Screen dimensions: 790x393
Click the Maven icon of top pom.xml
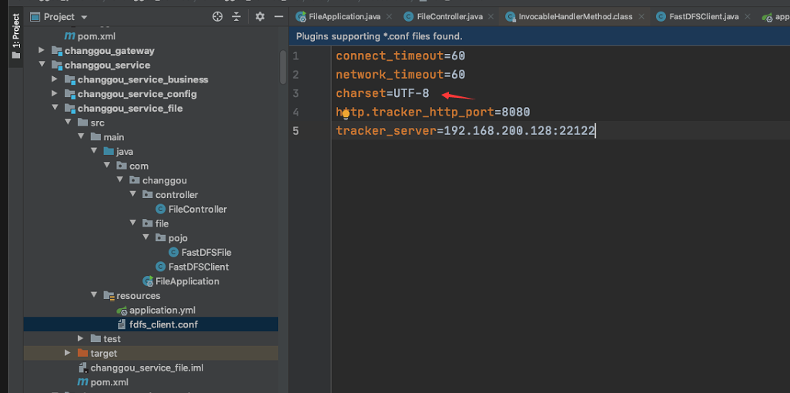69,36
